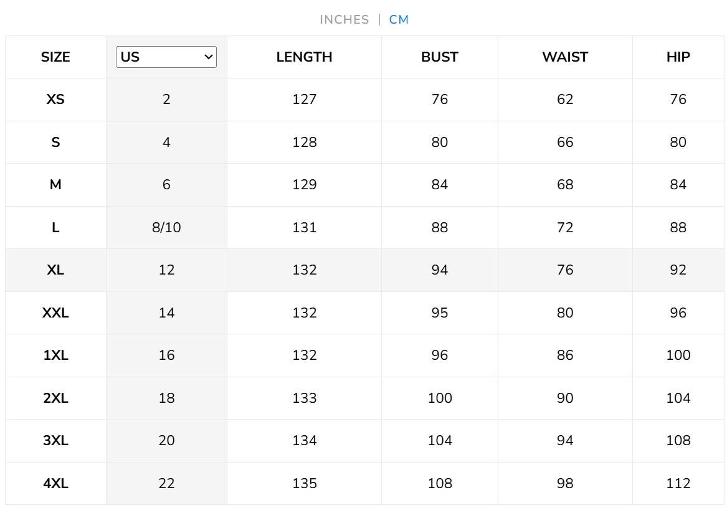The height and width of the screenshot is (508, 727).
Task: Select the 1XL size row label
Action: (55, 355)
